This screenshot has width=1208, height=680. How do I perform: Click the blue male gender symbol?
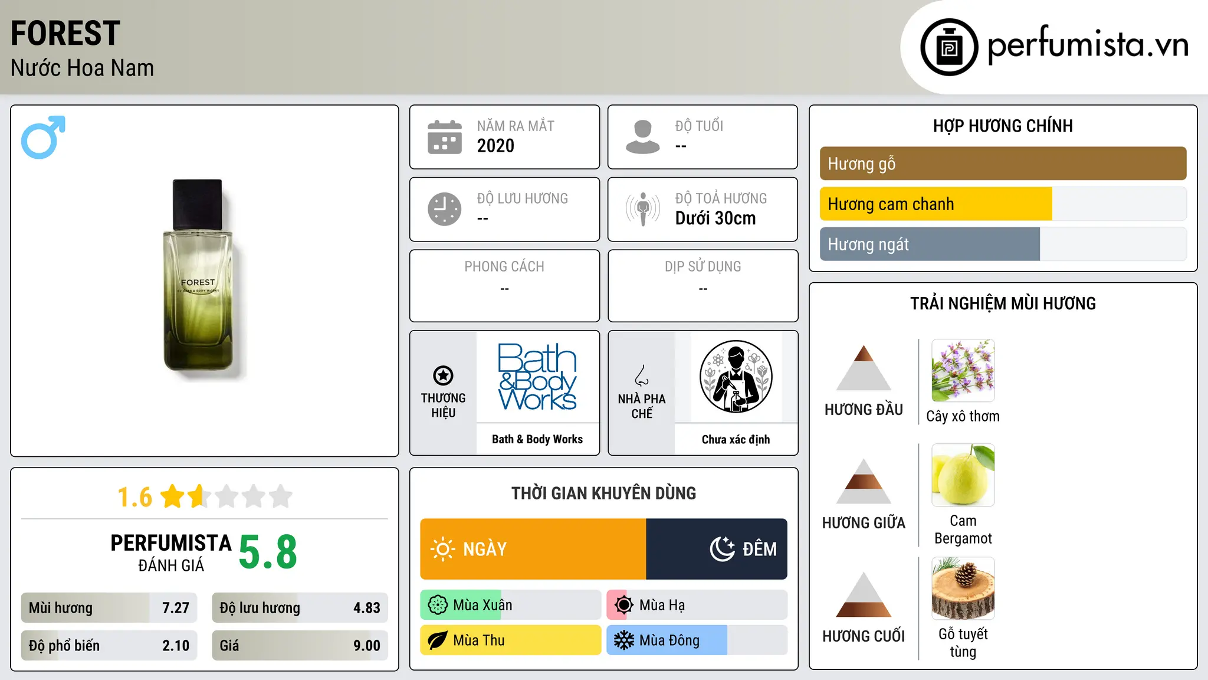pyautogui.click(x=43, y=137)
